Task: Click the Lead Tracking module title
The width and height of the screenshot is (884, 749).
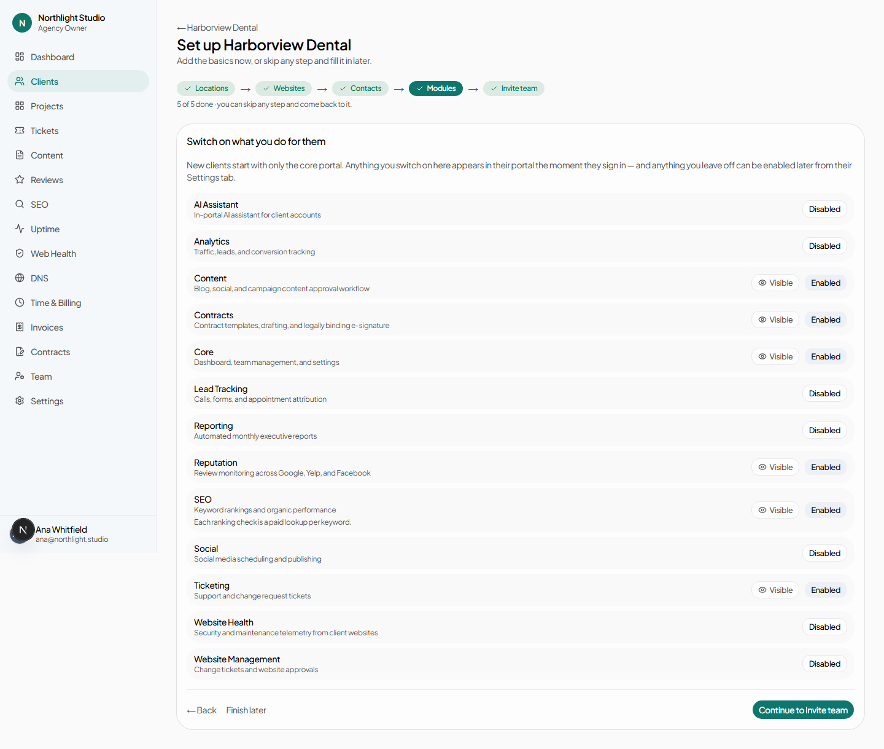Action: click(x=221, y=389)
